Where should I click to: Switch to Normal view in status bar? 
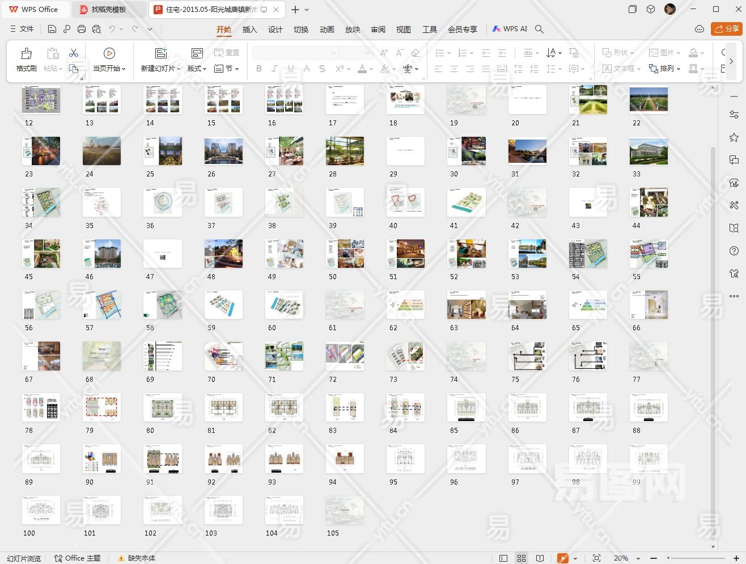[503, 558]
